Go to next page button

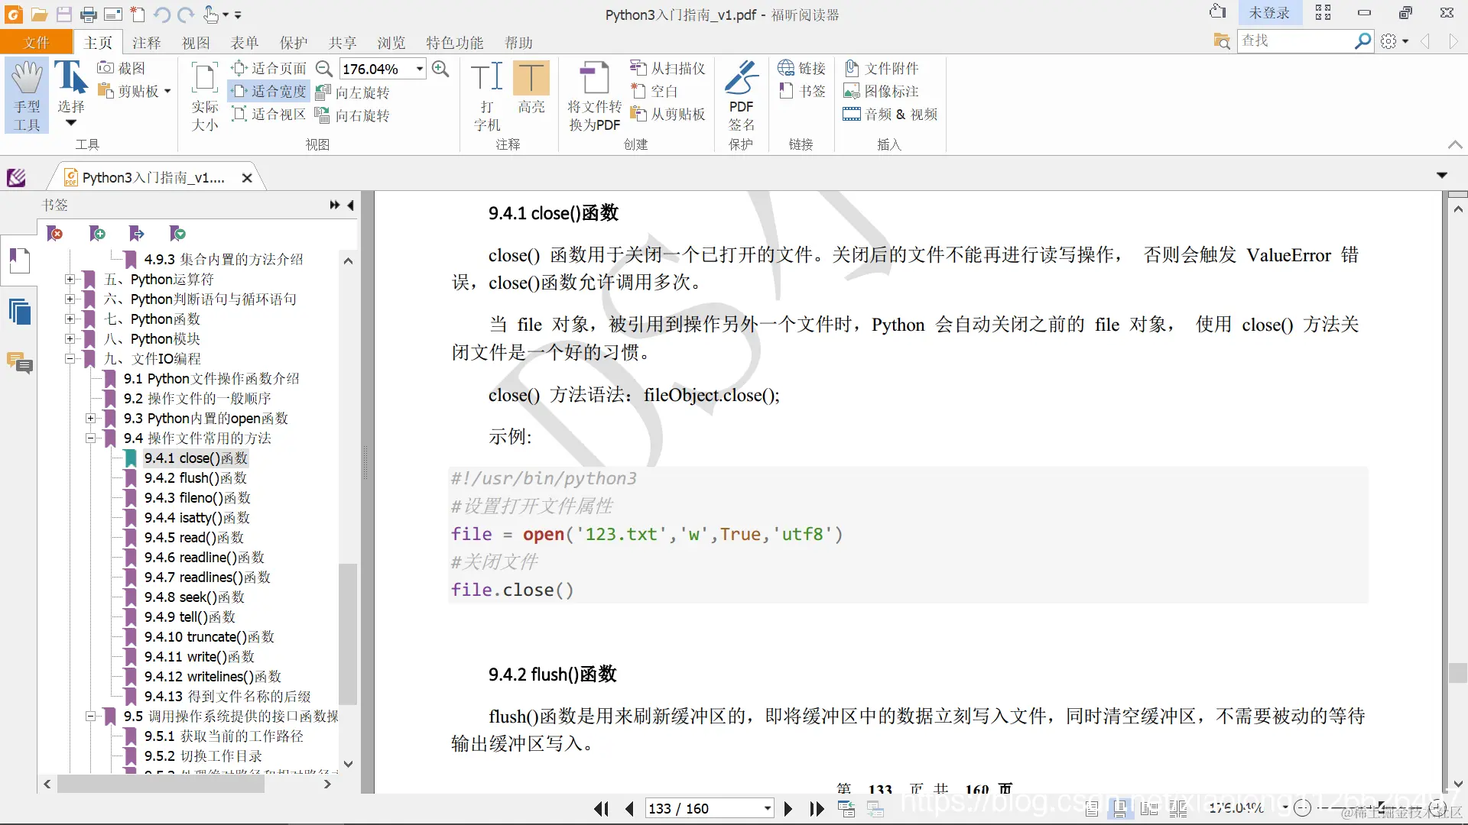coord(788,808)
